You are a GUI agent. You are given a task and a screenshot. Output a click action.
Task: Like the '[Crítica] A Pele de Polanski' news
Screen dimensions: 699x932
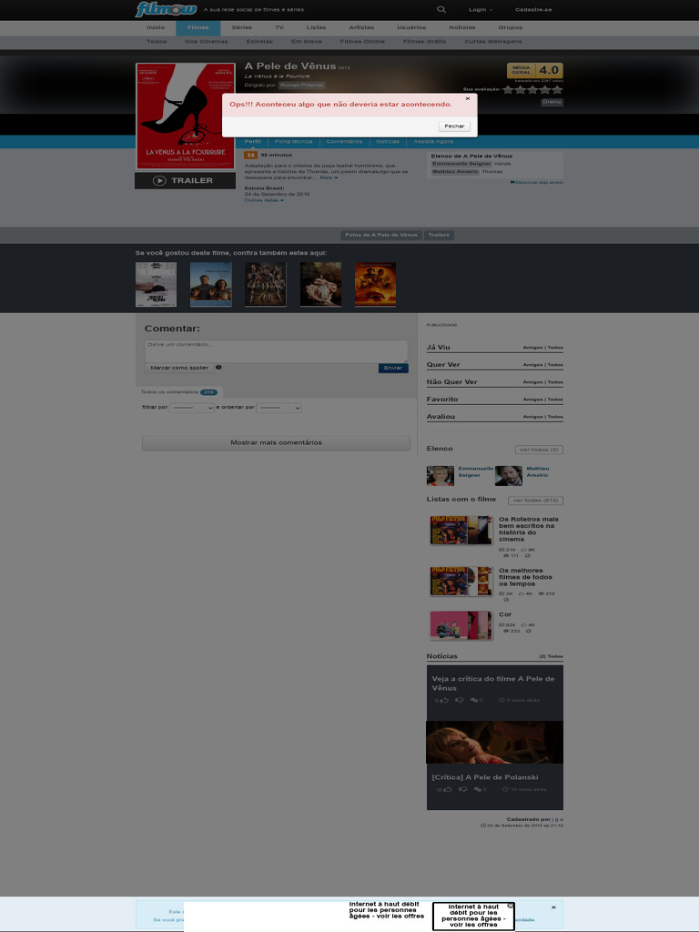[448, 789]
